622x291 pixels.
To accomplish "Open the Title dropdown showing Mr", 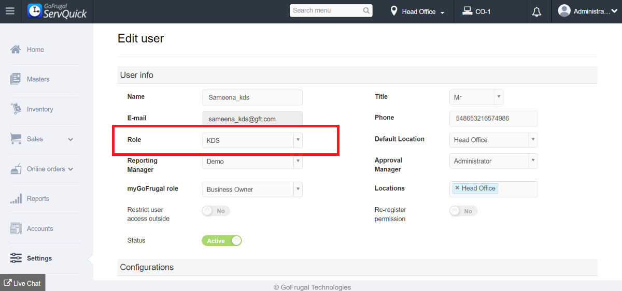I will pyautogui.click(x=476, y=97).
